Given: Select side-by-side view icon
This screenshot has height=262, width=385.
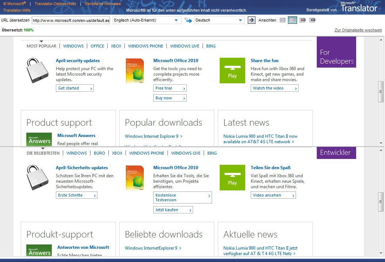Looking at the screenshot, I should click(282, 20).
